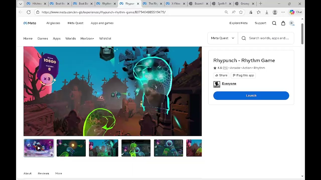Switch to the More tab
Image resolution: width=321 pixels, height=180 pixels.
[x=59, y=173]
